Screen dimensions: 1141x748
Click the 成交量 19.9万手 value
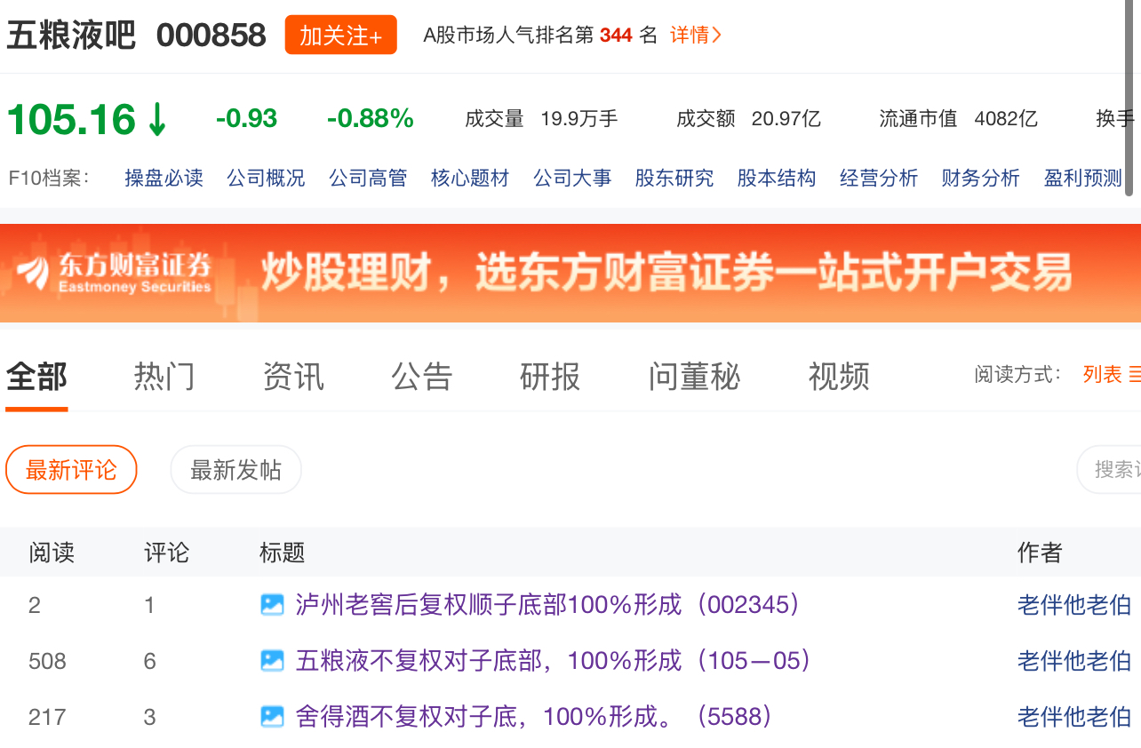pos(579,118)
